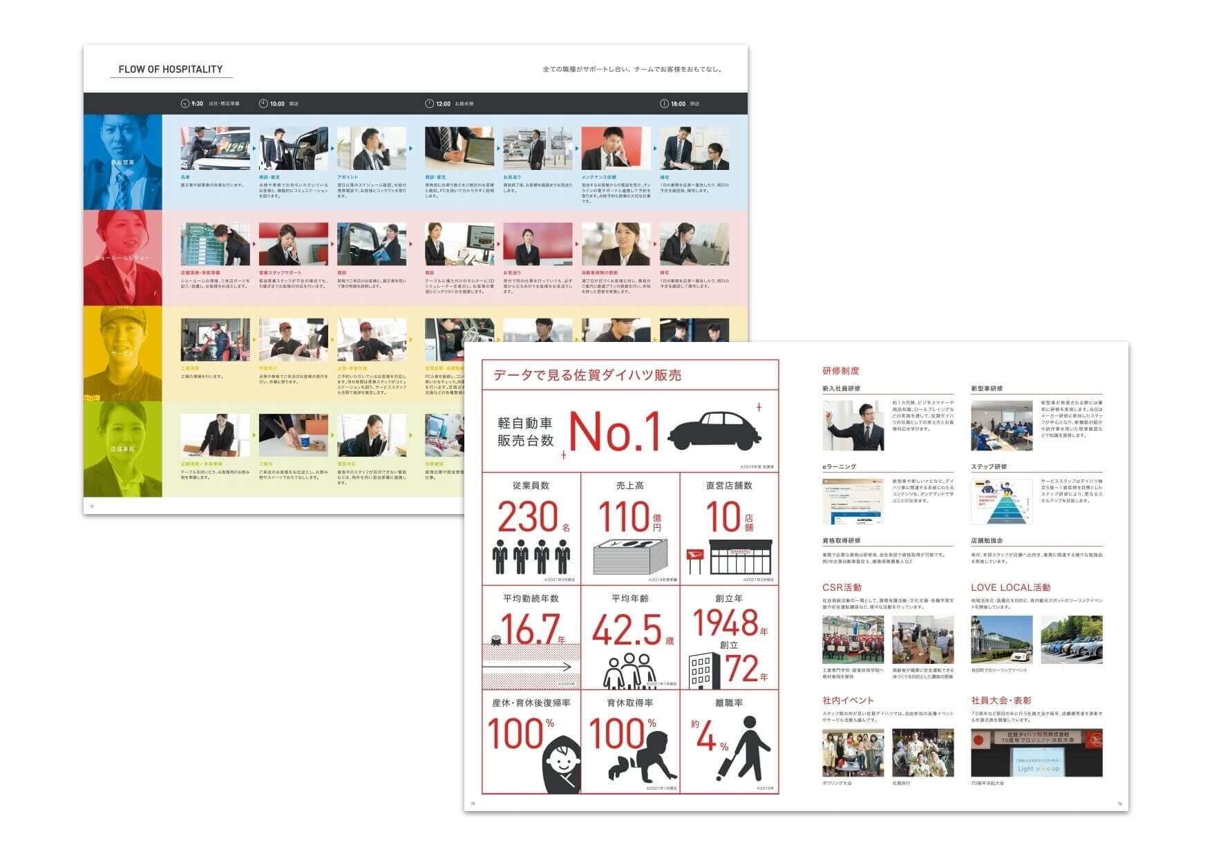Click the green arrow after the ご案内 coffee photo

[x=332, y=436]
